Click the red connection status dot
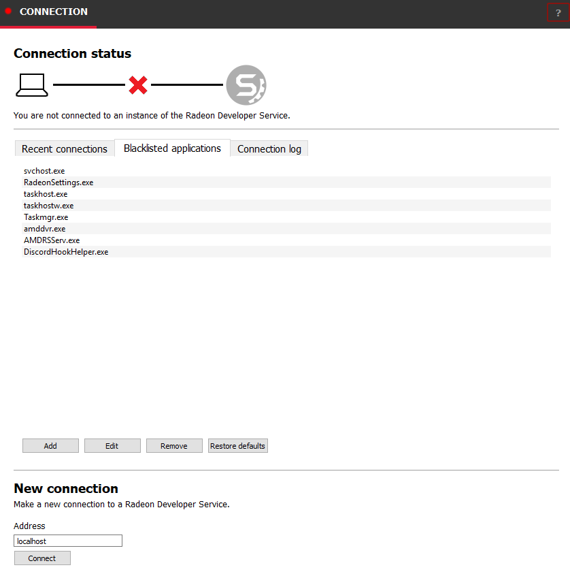 tap(8, 12)
